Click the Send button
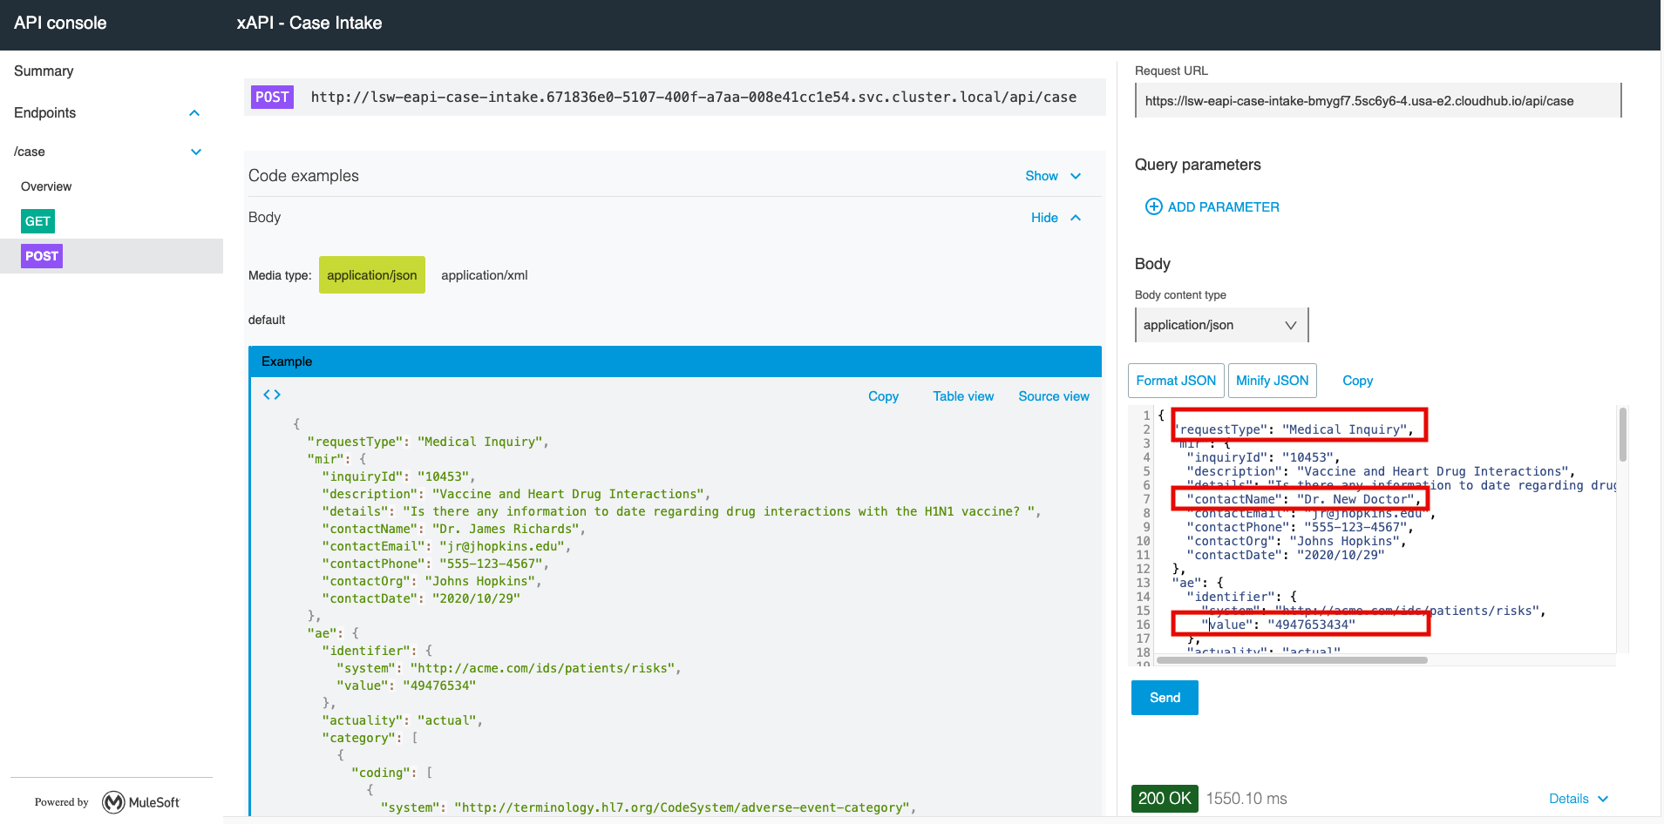Viewport: 1664px width, 824px height. [1165, 698]
